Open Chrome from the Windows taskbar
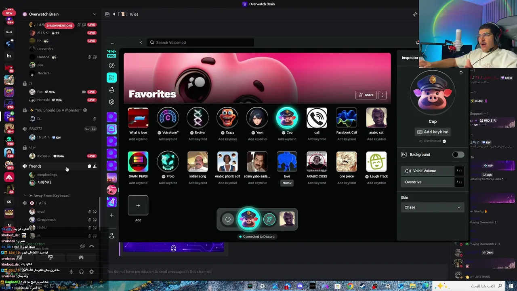The height and width of the screenshot is (291, 517). point(350,286)
